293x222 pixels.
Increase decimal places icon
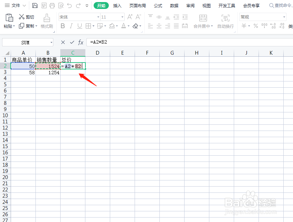coord(273,26)
